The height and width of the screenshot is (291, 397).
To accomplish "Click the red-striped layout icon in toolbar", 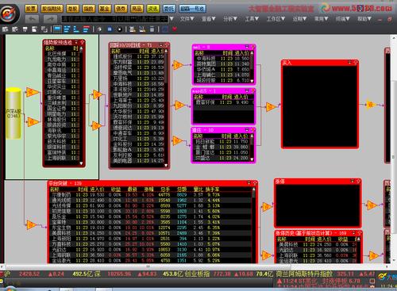I will point(87,29).
